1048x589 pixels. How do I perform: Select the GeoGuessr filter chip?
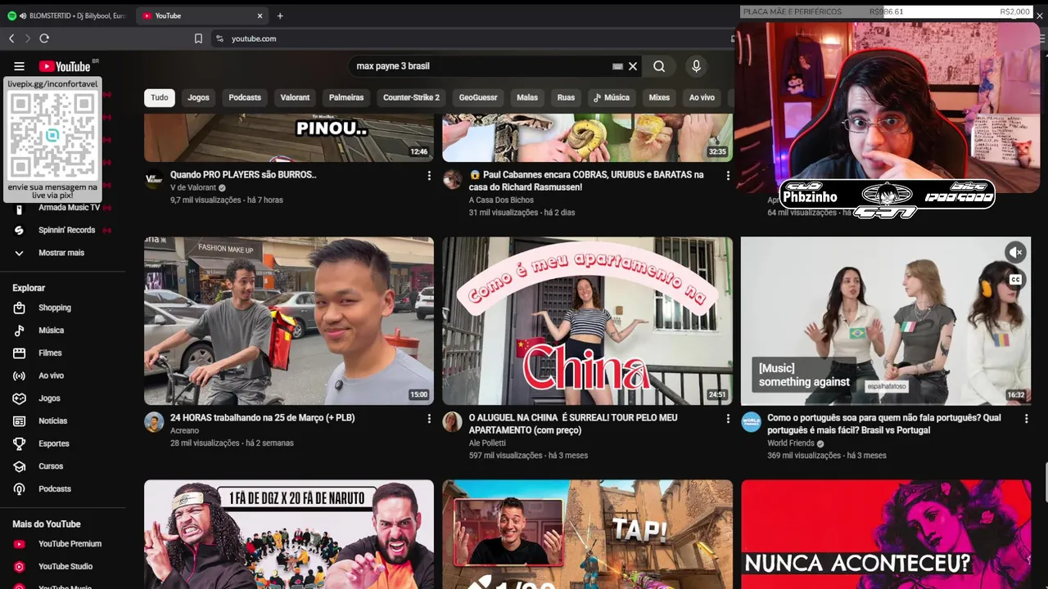point(478,97)
